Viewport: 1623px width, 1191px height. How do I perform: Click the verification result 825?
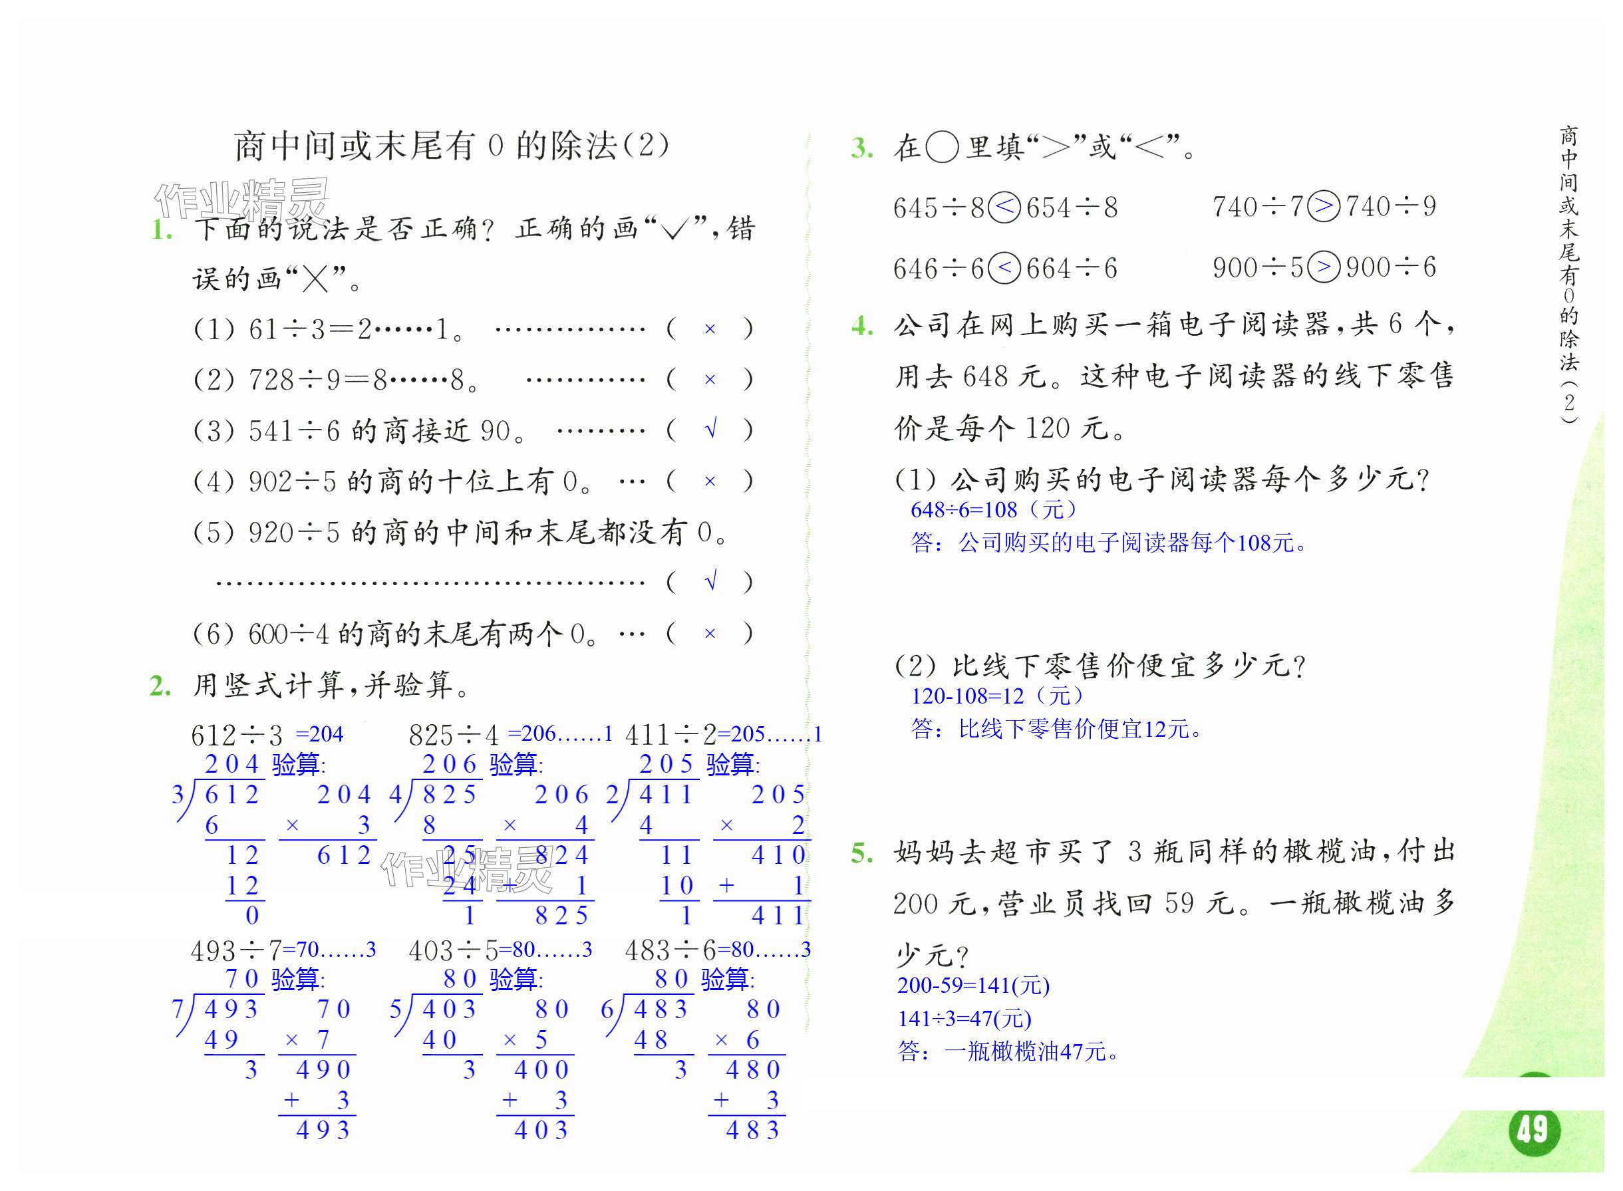561,916
